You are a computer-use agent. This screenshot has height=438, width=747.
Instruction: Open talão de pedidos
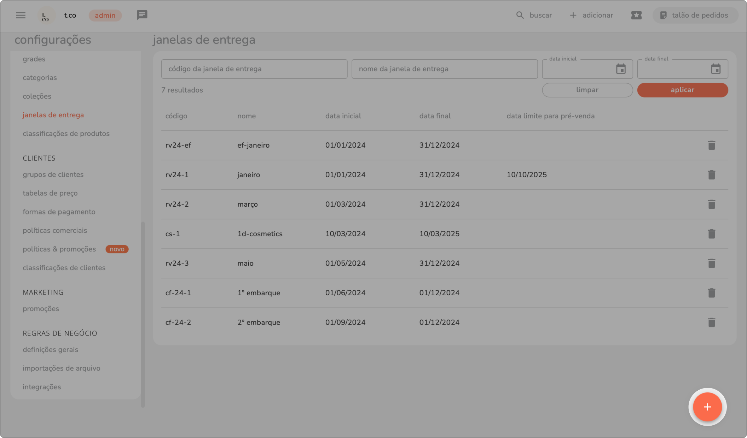point(695,15)
